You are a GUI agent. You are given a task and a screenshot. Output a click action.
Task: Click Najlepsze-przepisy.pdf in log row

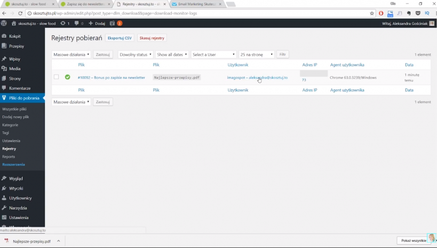pos(177,78)
